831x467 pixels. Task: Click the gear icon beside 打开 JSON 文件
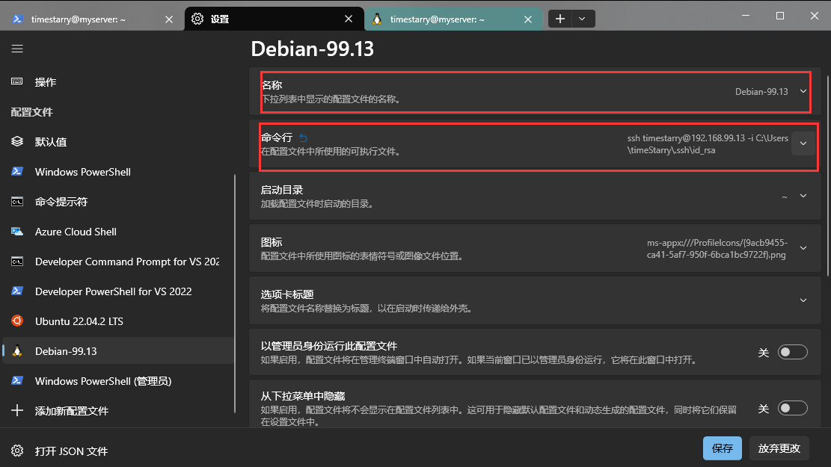coord(17,451)
